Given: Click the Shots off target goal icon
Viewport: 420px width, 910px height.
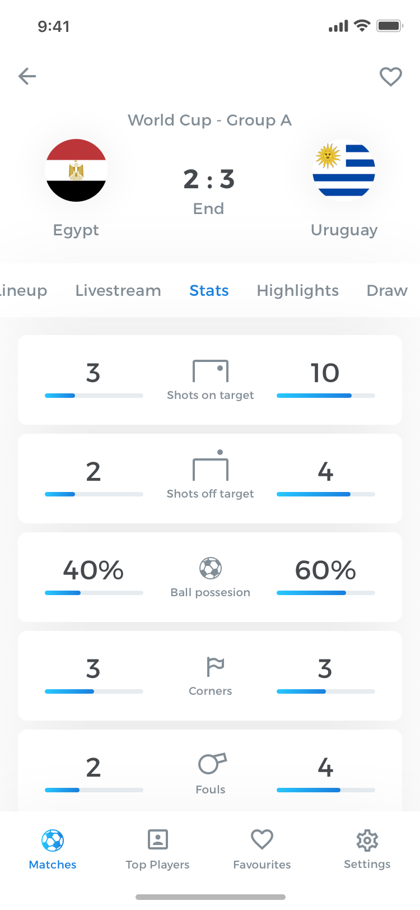Looking at the screenshot, I should point(211,465).
